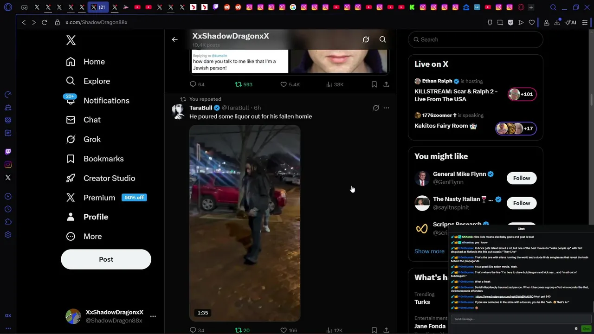
Task: View the 12K views analytics on the TaraBull post
Action: [x=334, y=330]
